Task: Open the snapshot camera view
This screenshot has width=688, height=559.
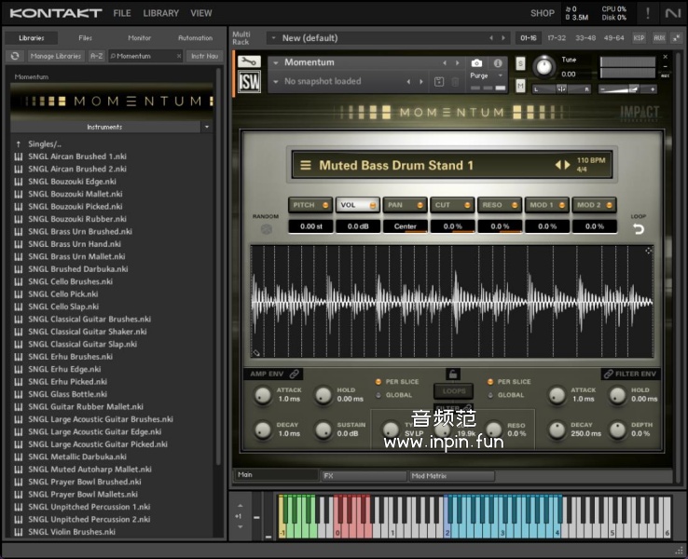Action: pos(477,62)
